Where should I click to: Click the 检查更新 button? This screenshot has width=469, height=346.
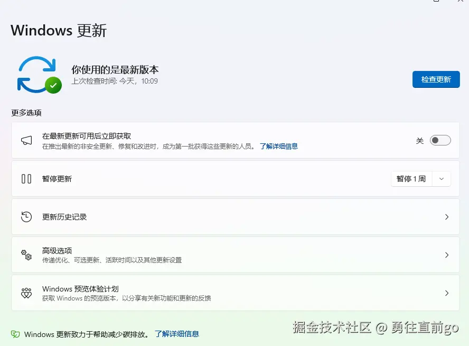pyautogui.click(x=436, y=79)
